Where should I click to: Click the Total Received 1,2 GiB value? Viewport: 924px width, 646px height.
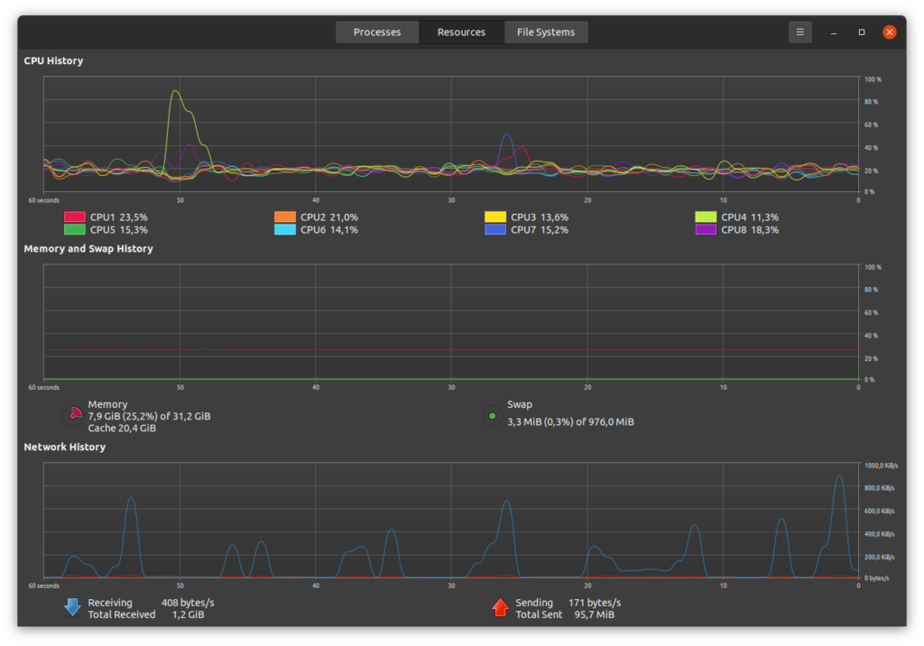coord(188,614)
